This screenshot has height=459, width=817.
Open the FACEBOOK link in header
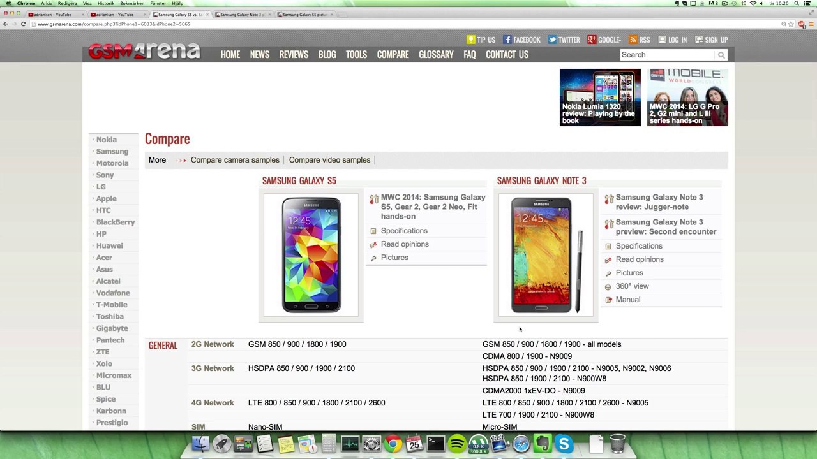521,40
